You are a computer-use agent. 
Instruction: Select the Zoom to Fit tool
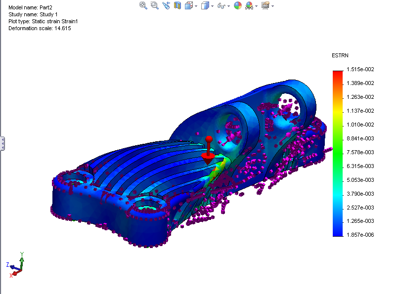tap(143, 5)
